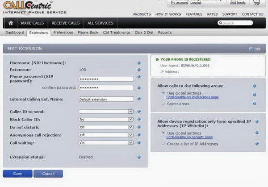Go to the Phone Book tab

pyautogui.click(x=88, y=33)
